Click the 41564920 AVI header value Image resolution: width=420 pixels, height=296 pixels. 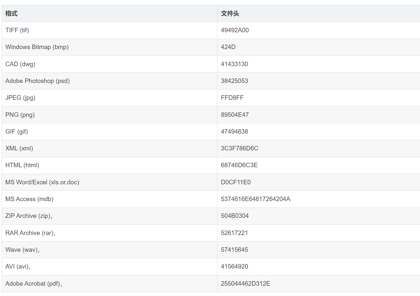click(235, 267)
